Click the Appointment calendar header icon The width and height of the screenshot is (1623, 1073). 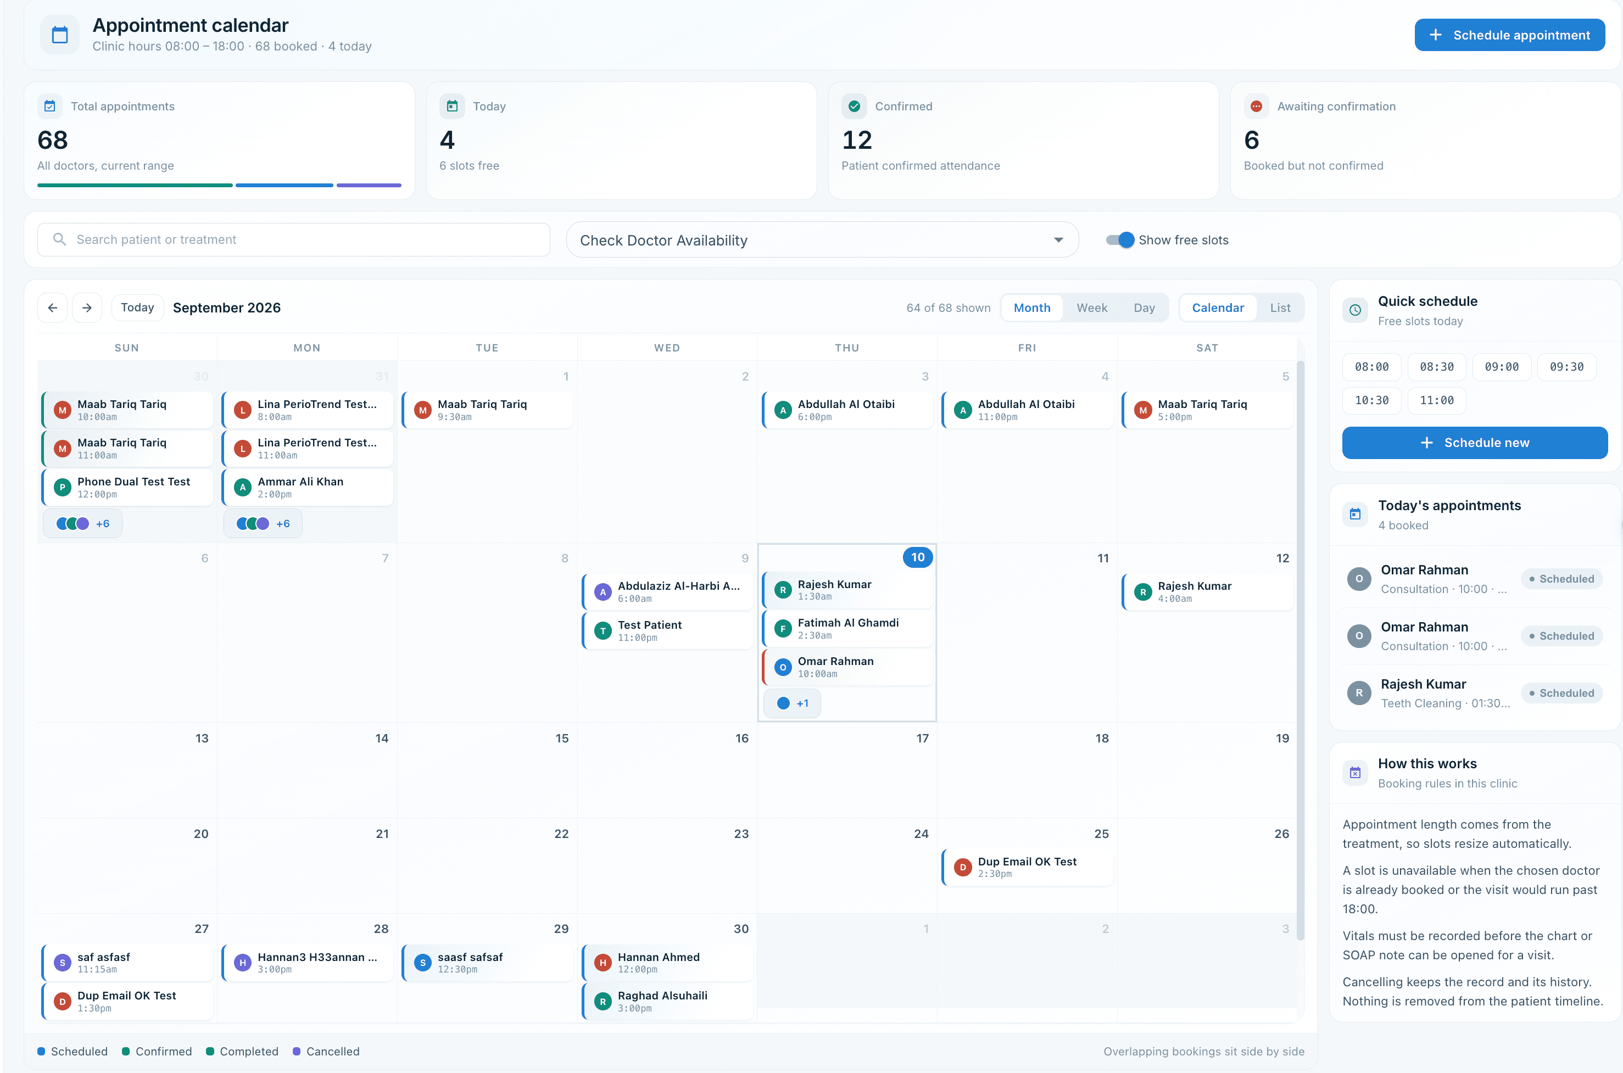click(x=60, y=35)
